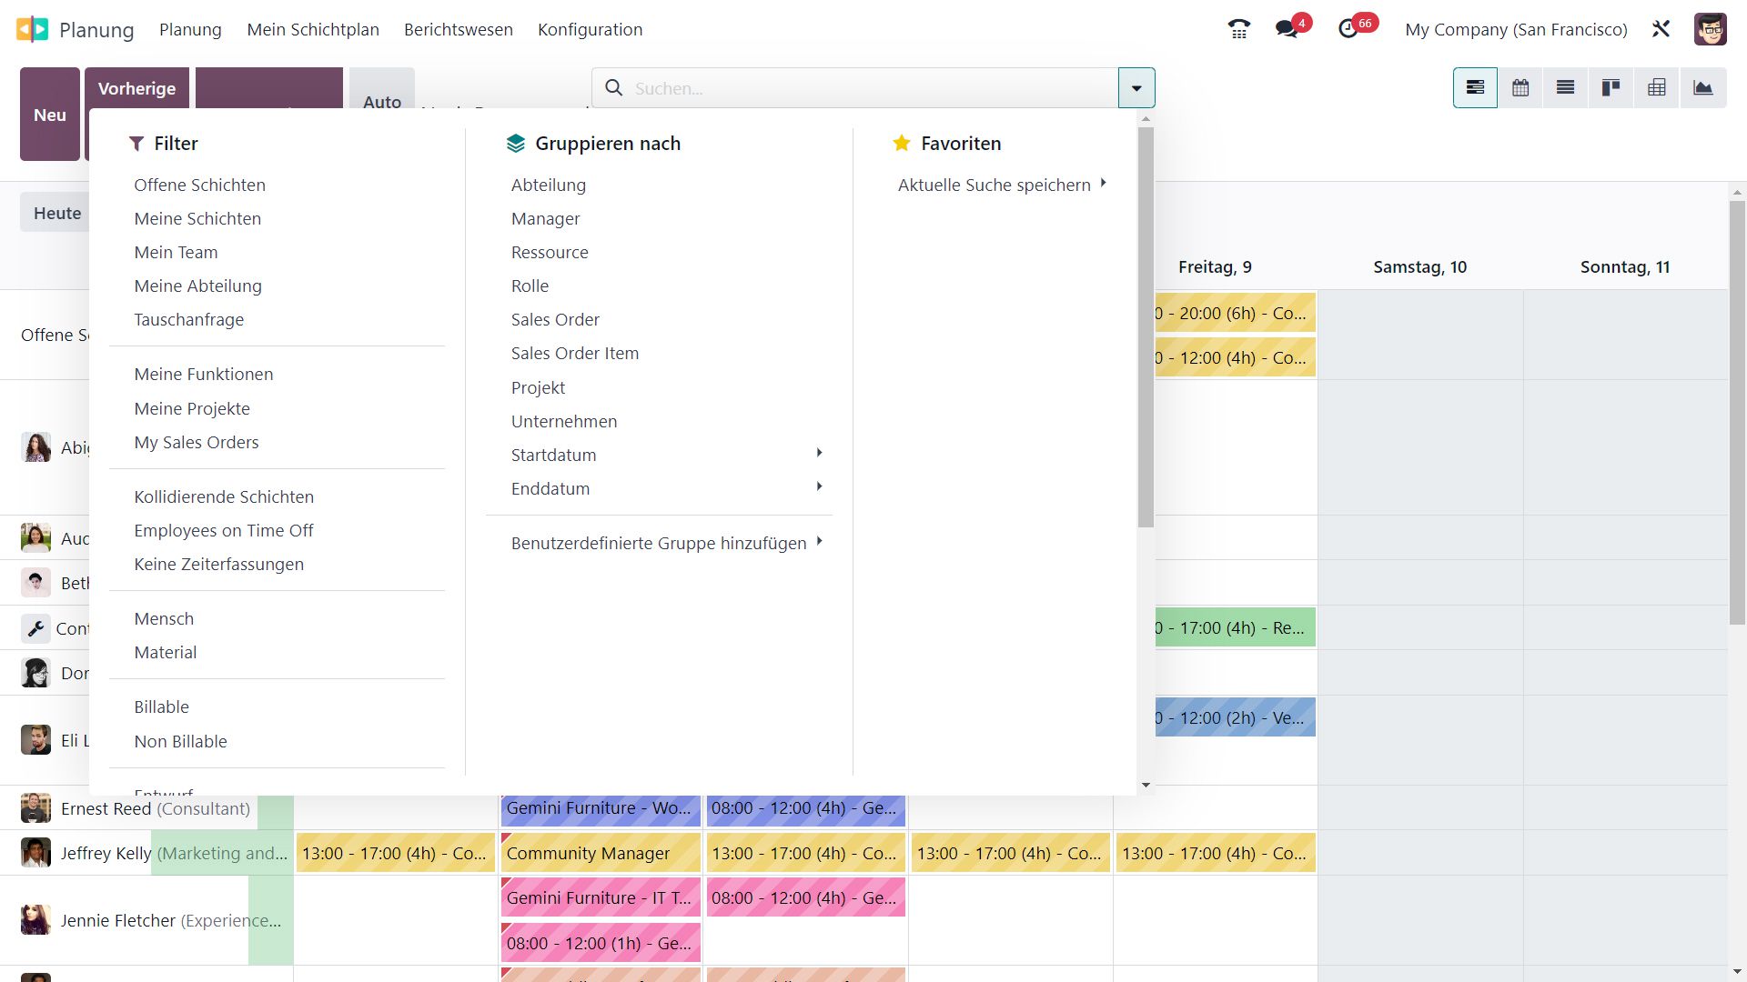Collapse the search options dropdown arrow
Viewport: 1747px width, 982px height.
tap(1136, 88)
